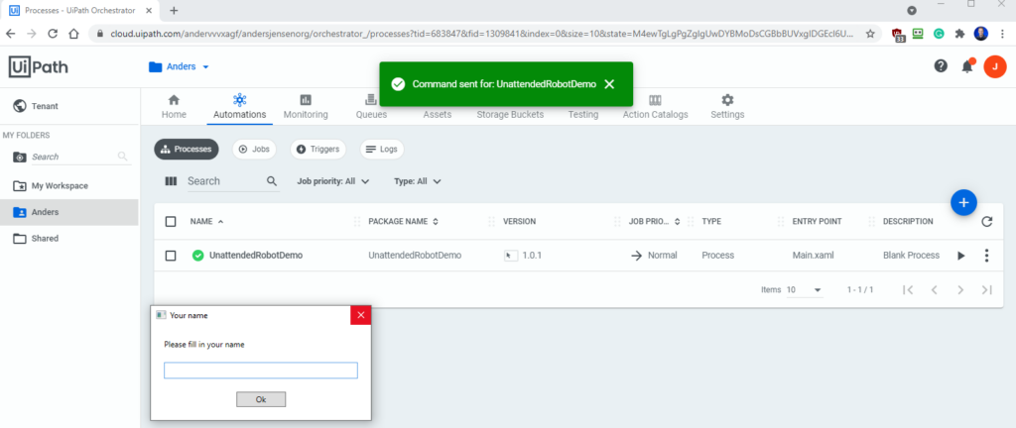The height and width of the screenshot is (428, 1016).
Task: Switch to the Queues tab
Action: 371,107
